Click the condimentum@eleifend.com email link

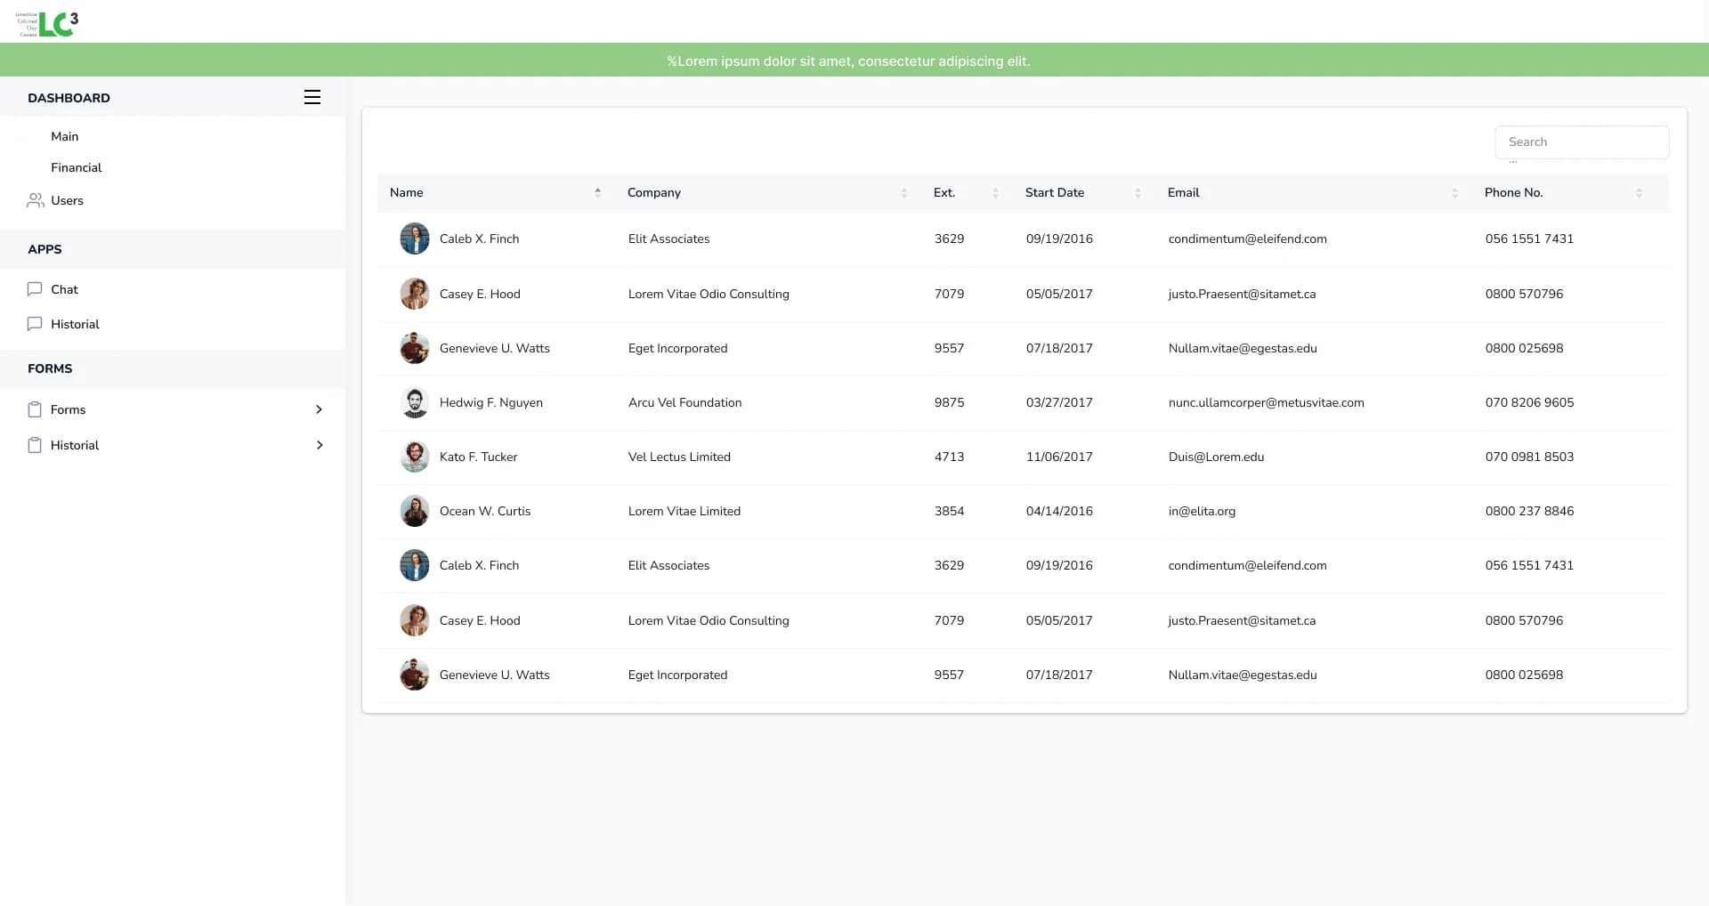1248,239
